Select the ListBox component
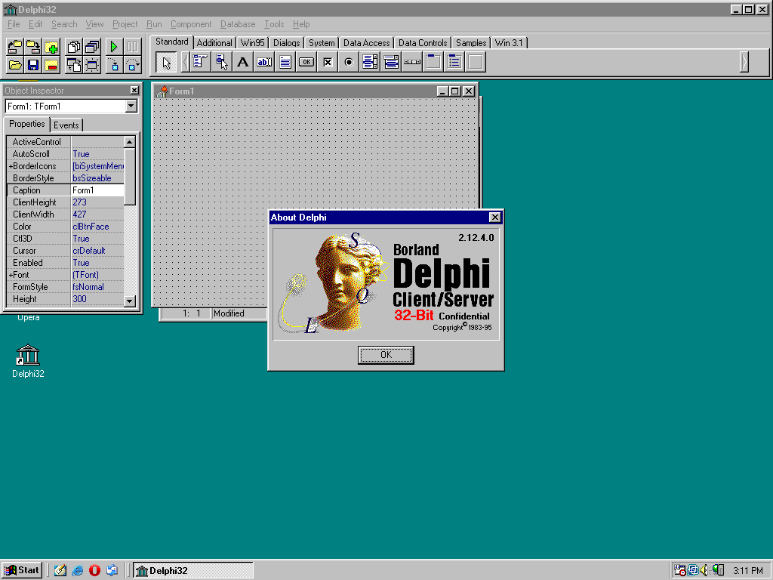 370,62
